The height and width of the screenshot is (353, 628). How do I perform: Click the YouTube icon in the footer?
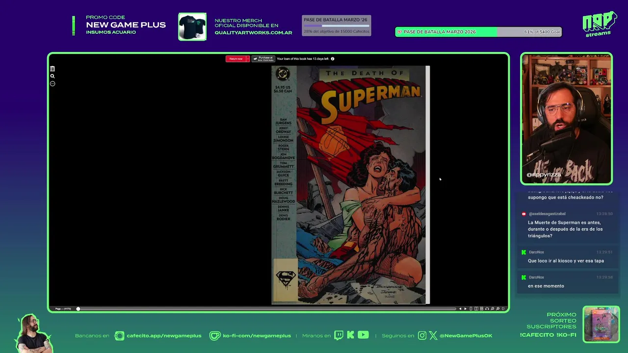[x=363, y=335]
